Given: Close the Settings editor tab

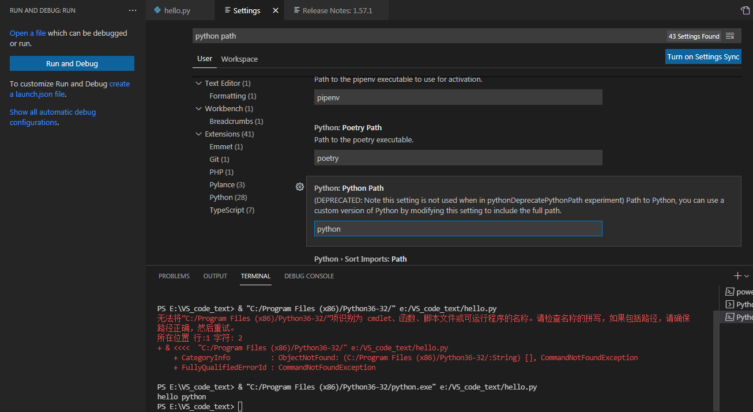Looking at the screenshot, I should click(x=275, y=10).
